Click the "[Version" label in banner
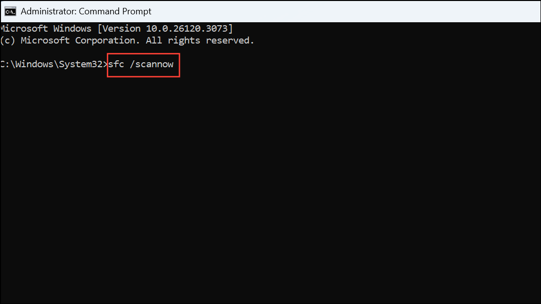The width and height of the screenshot is (541, 304). click(x=119, y=28)
